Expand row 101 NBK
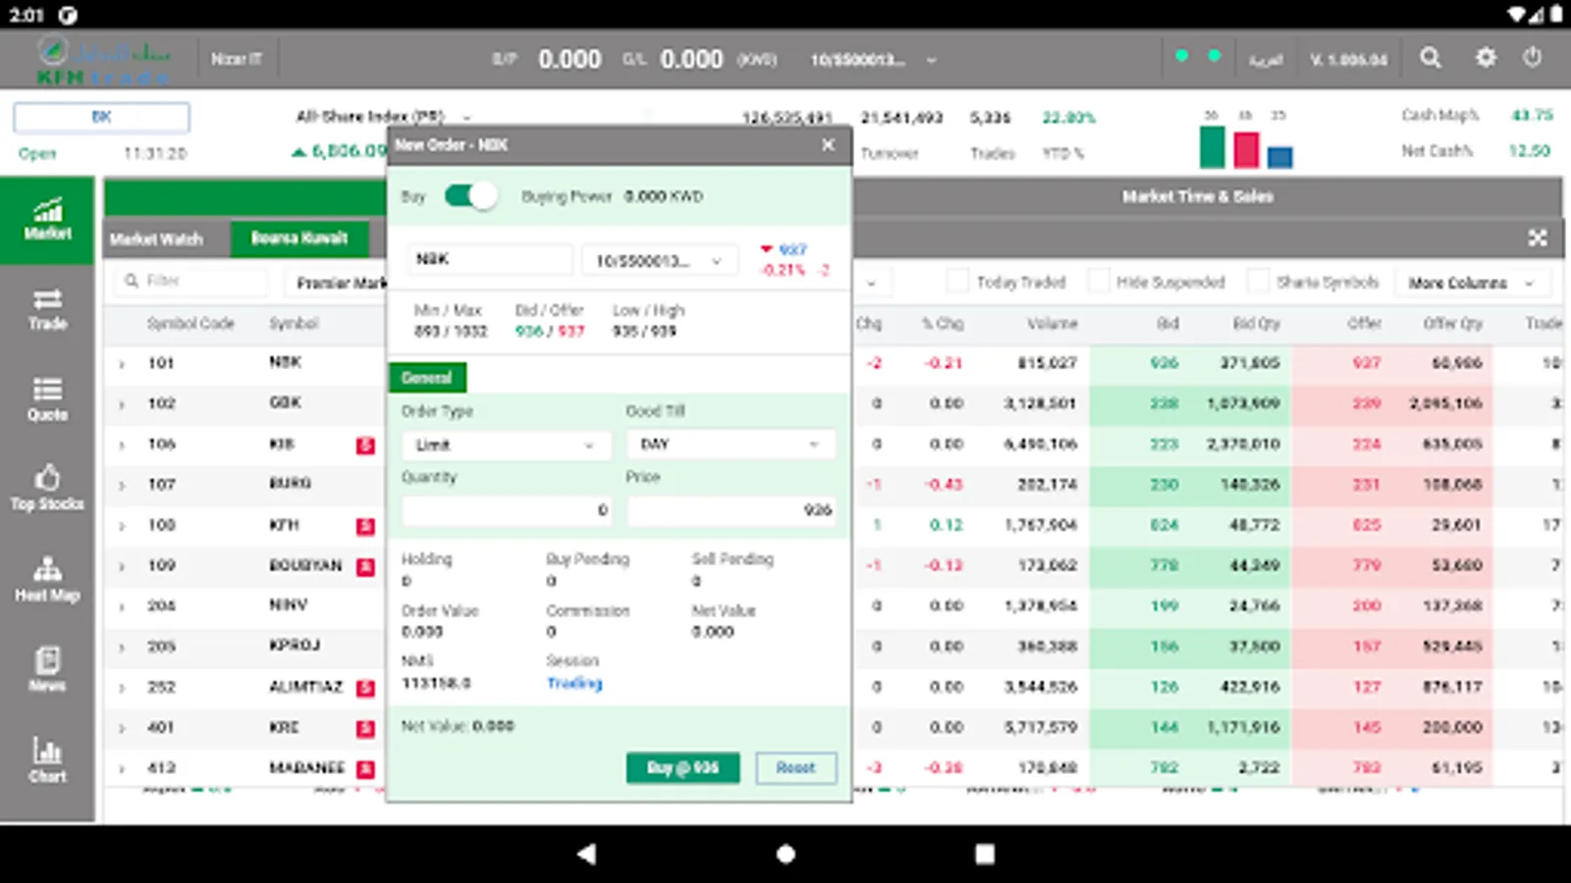Viewport: 1571px width, 883px height. point(122,364)
